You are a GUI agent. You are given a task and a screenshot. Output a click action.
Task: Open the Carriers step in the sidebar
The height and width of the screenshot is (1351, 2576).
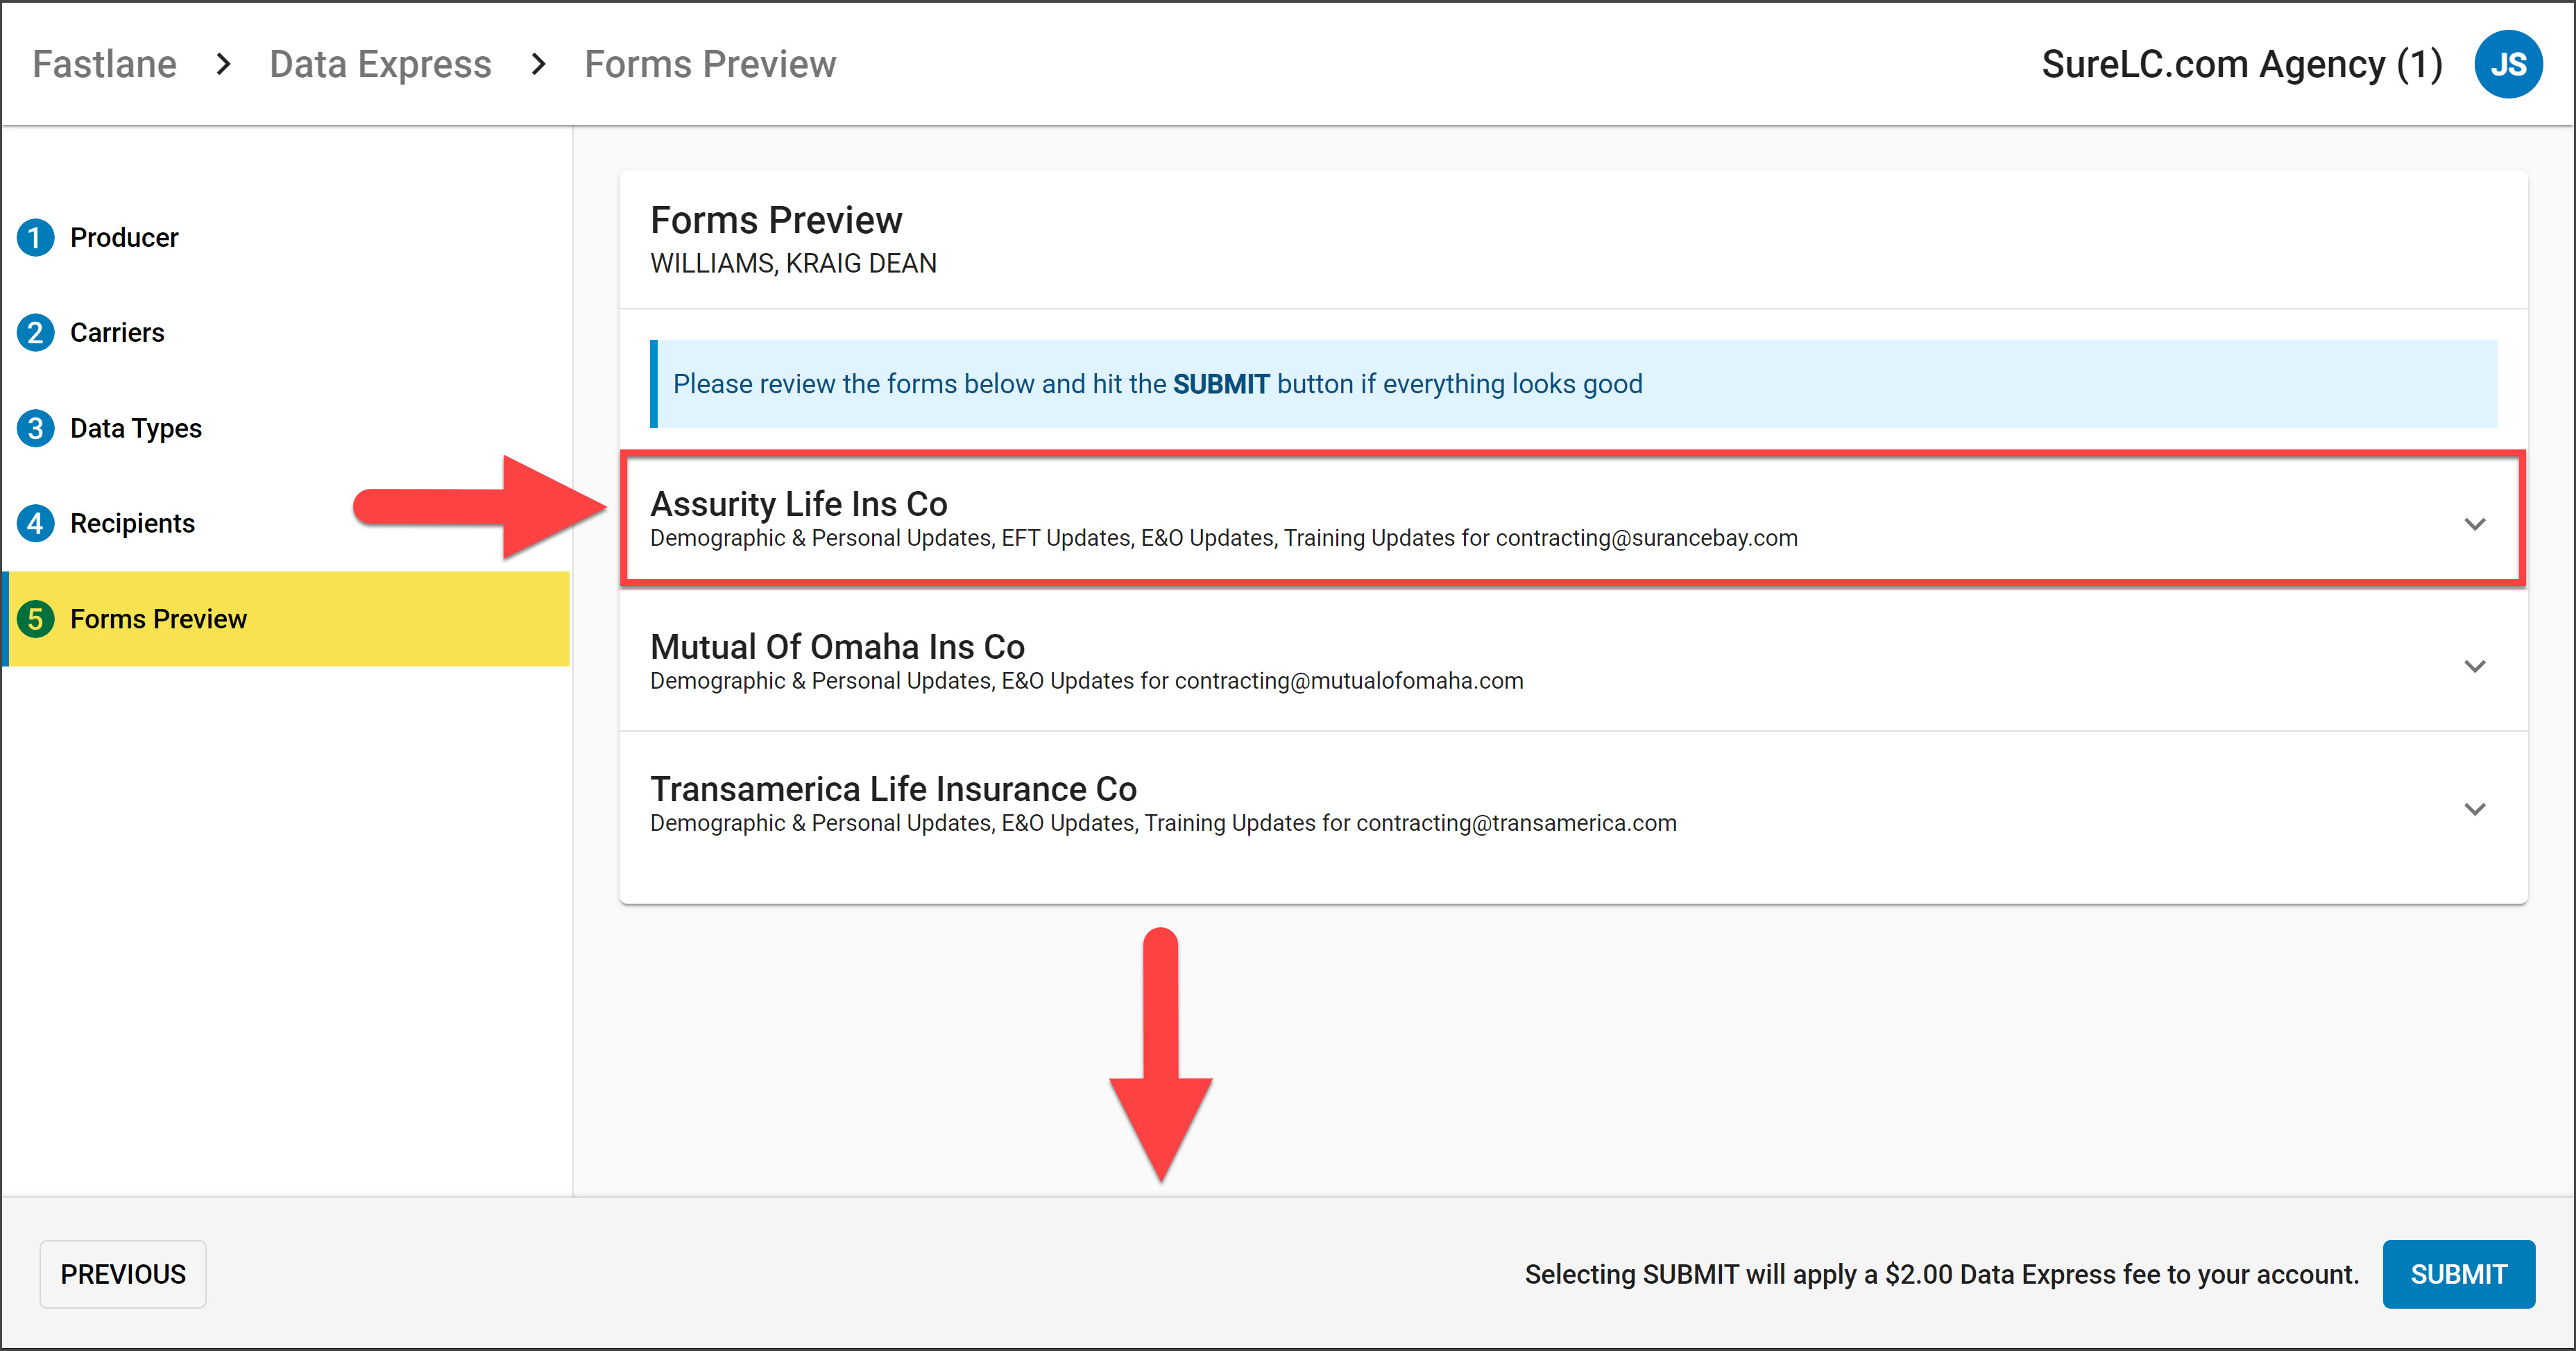pyautogui.click(x=117, y=332)
